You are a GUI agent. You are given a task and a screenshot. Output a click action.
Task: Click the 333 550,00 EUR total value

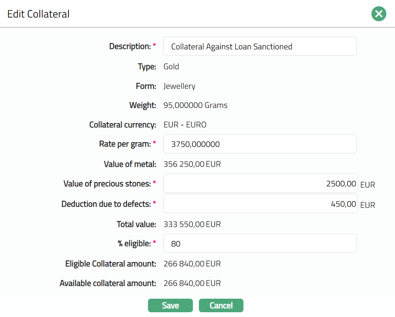pos(192,225)
